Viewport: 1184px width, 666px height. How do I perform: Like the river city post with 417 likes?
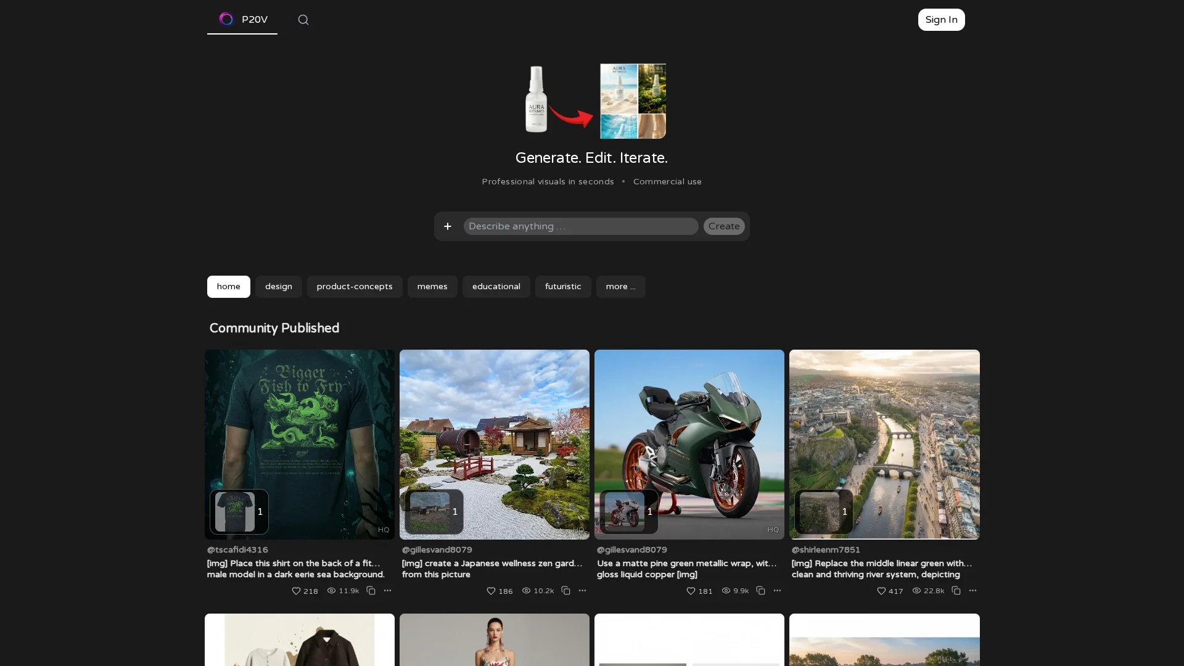click(881, 591)
